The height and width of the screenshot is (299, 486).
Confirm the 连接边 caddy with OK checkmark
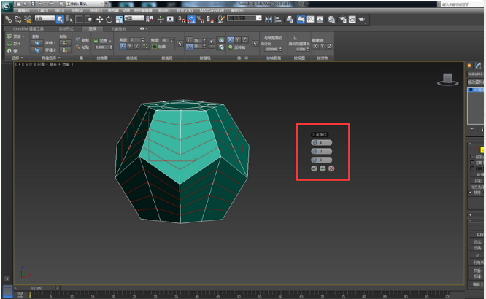314,168
